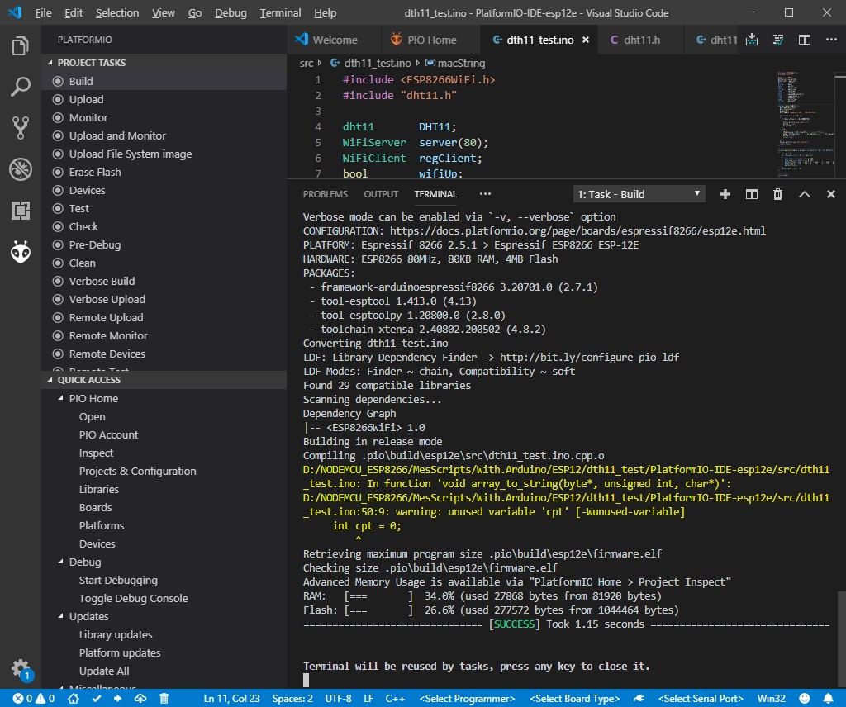Run the Verbose Build project task
Image resolution: width=846 pixels, height=707 pixels.
[x=102, y=281]
